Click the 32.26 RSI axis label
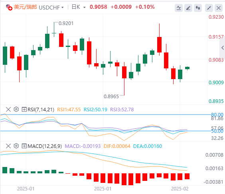Image resolution: width=225 pixels, height=194 pixels. 217,138
